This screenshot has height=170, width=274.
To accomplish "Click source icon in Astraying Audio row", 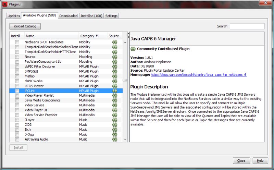I will pyautogui.click(x=115, y=139).
